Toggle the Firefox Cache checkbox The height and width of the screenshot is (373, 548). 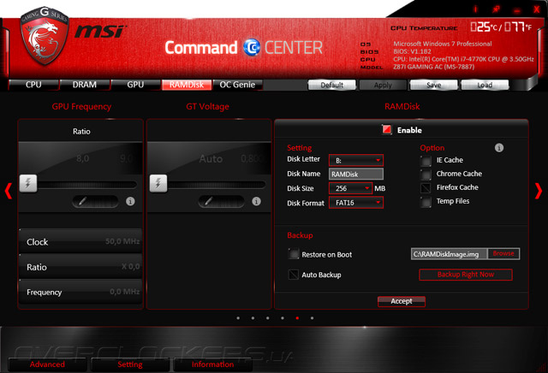(x=426, y=188)
